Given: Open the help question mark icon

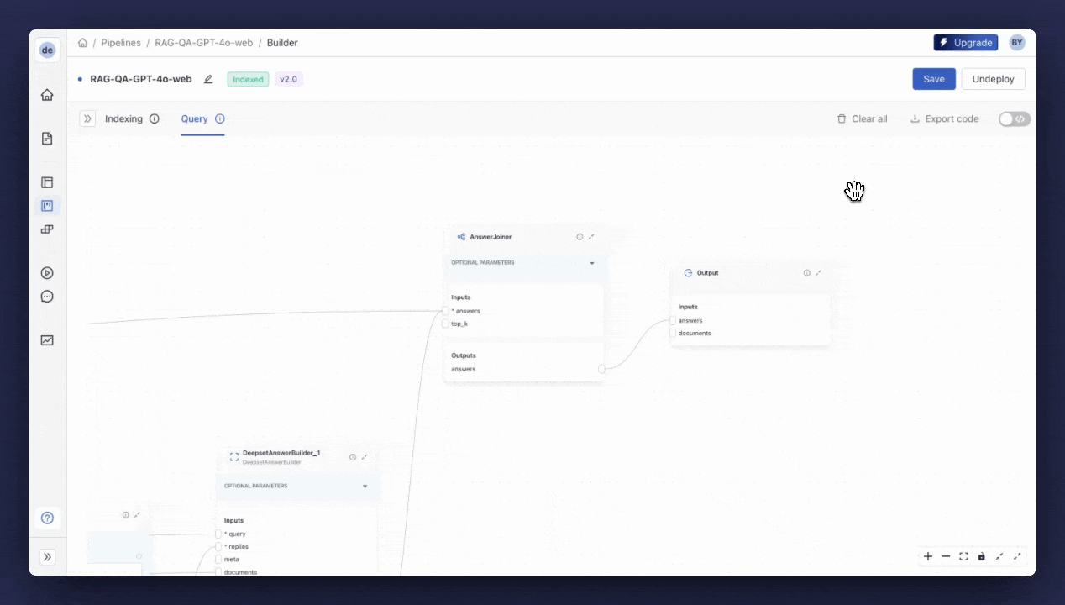Looking at the screenshot, I should tap(47, 518).
